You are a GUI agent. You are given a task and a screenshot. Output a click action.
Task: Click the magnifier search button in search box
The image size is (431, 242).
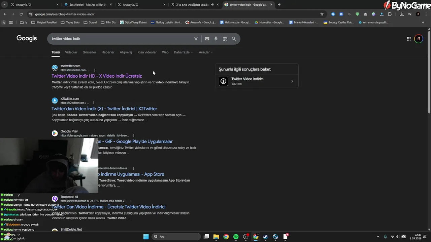[234, 39]
